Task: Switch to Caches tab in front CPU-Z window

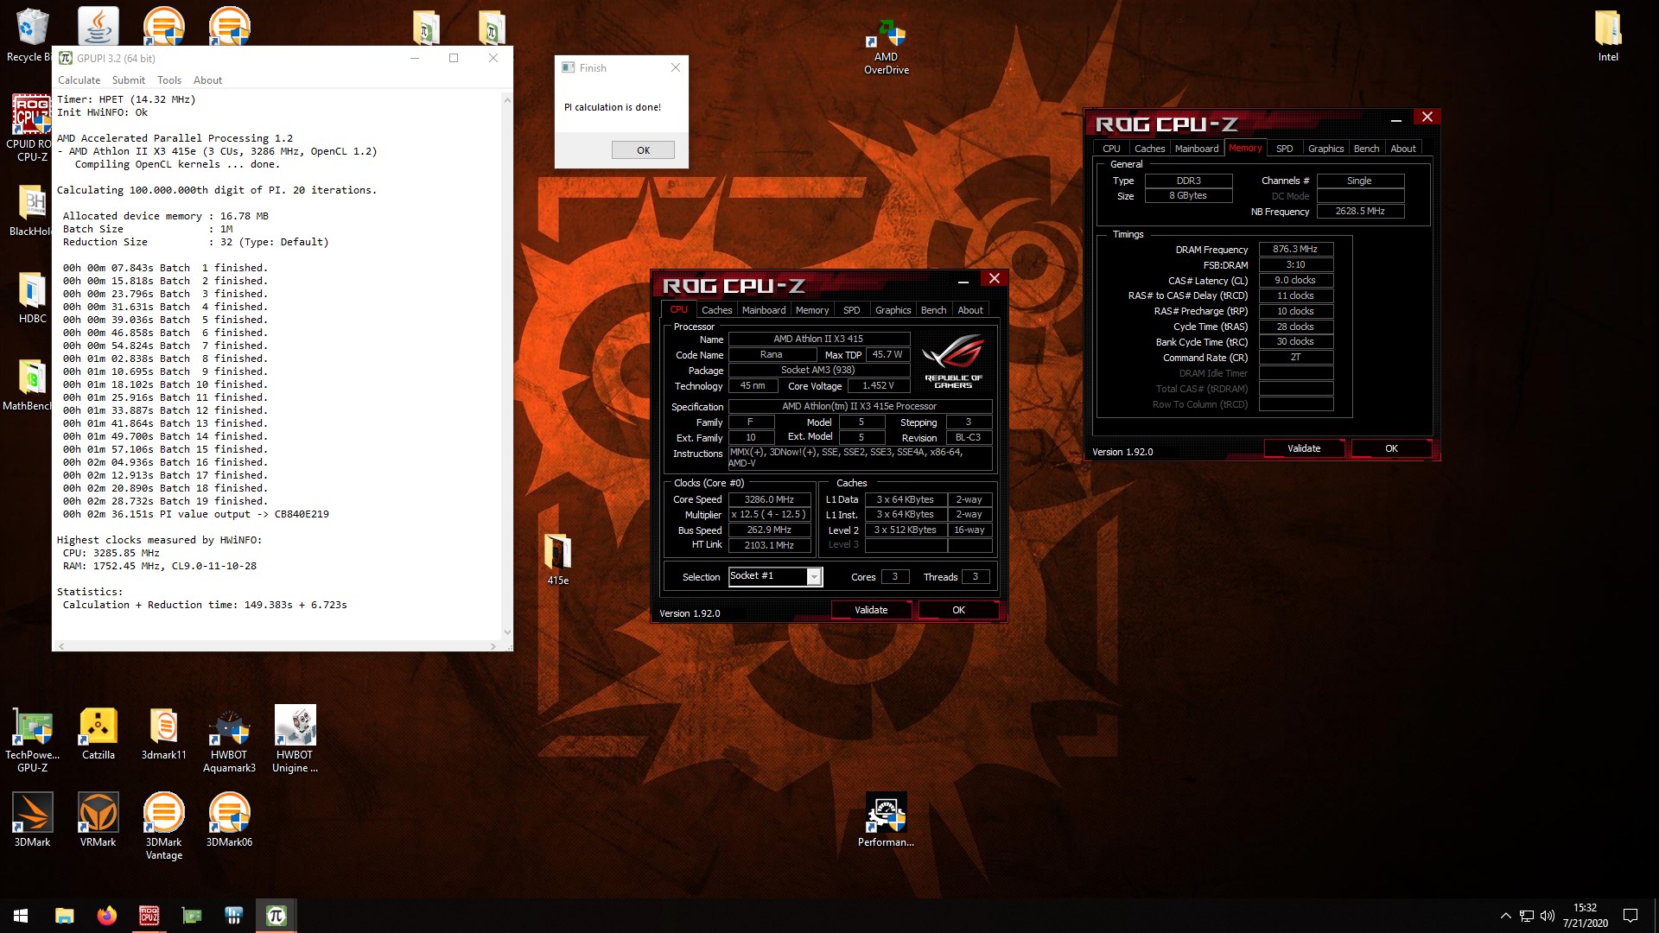Action: [716, 310]
